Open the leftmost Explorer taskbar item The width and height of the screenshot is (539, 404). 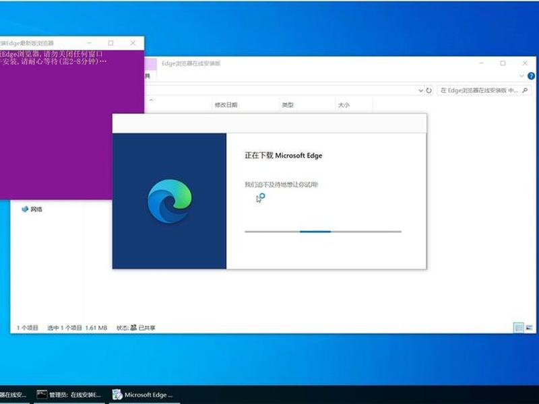point(13,395)
